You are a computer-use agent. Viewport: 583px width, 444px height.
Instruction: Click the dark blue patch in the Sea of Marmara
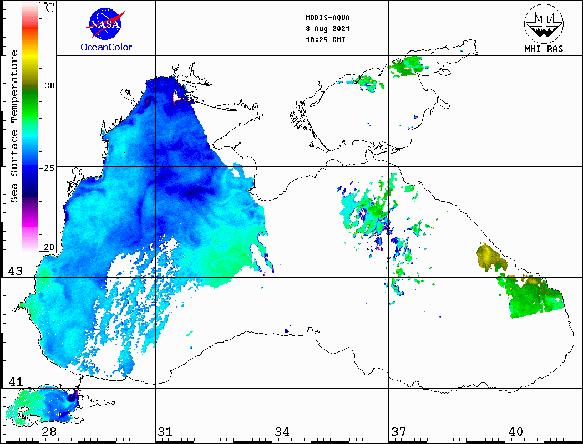click(x=73, y=397)
